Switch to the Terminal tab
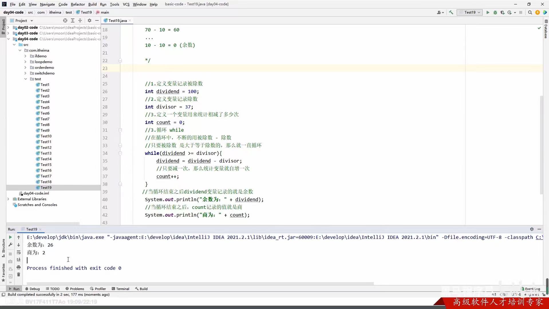This screenshot has width=549, height=309. pos(121,289)
